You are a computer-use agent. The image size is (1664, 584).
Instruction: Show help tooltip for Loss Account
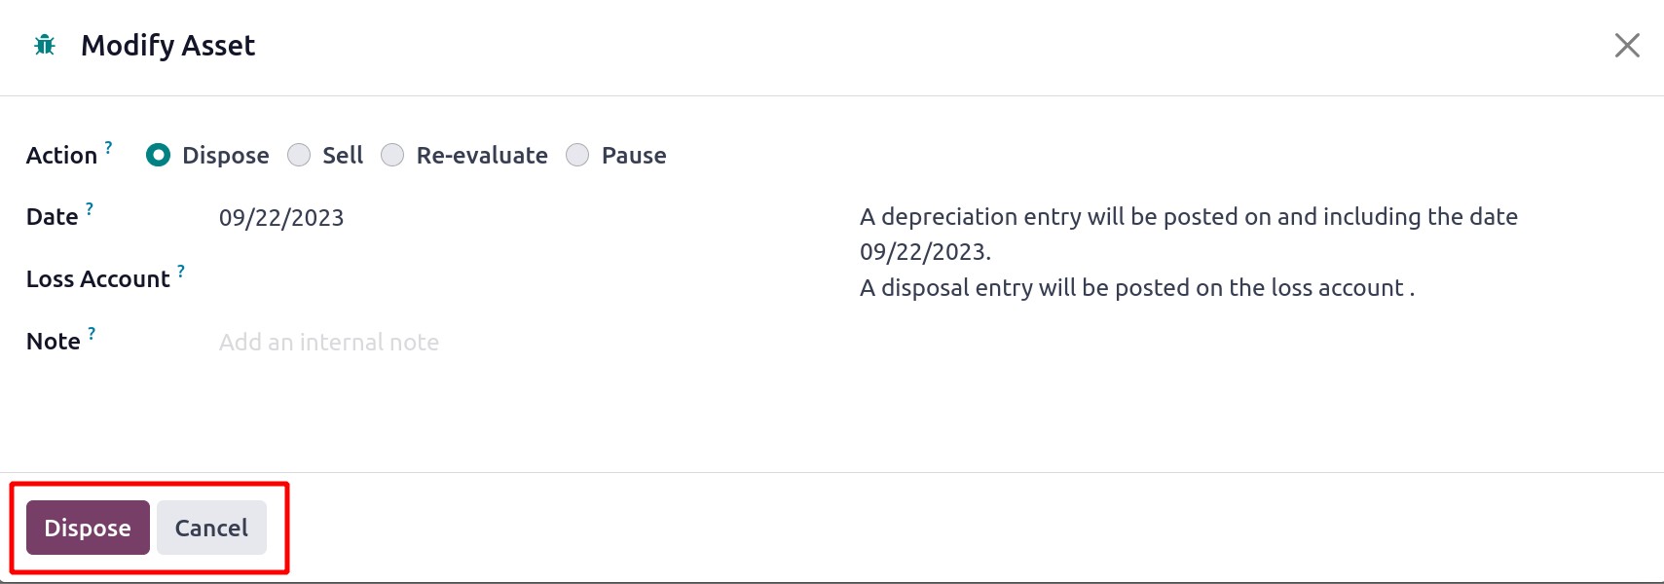[181, 271]
